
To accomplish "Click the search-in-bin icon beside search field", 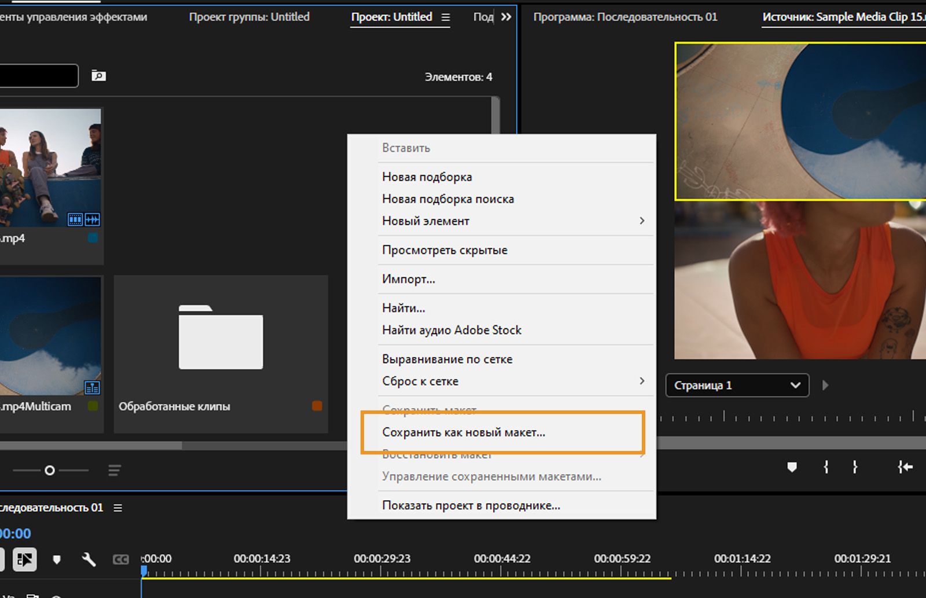I will 98,76.
